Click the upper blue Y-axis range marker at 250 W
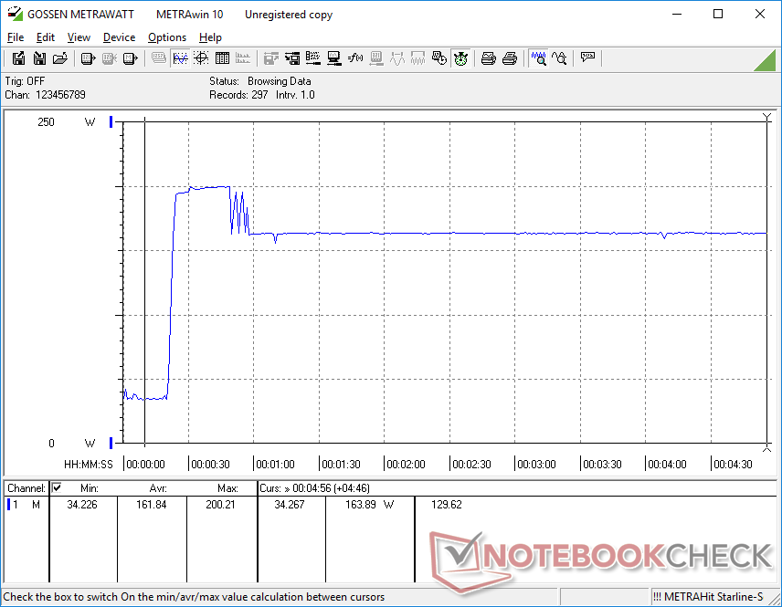Screen dimensions: 782x607 (x=111, y=121)
